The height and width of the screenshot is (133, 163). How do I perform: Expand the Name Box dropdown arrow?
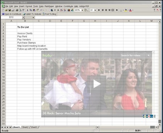[x=23, y=17]
